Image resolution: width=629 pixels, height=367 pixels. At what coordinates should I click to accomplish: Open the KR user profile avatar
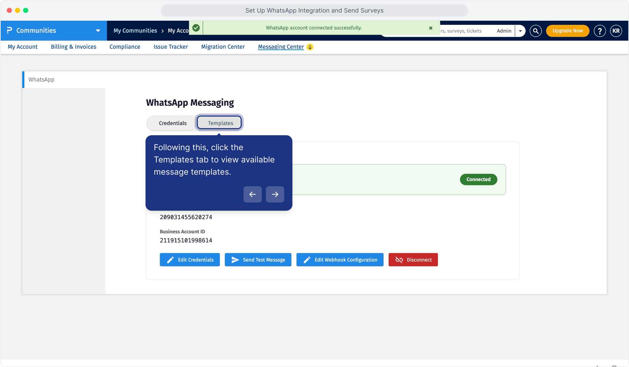pos(616,31)
